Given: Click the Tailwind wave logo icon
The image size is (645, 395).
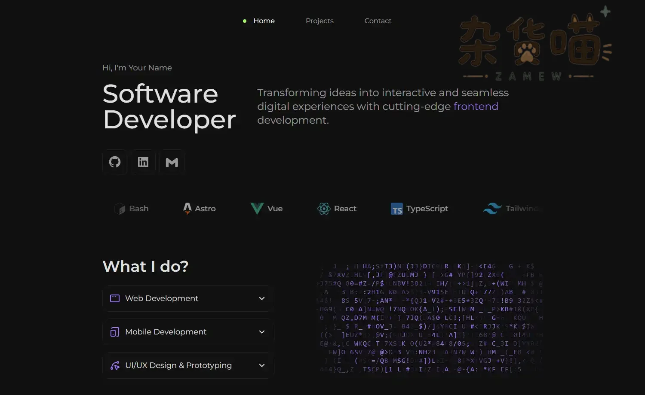Looking at the screenshot, I should pyautogui.click(x=492, y=209).
